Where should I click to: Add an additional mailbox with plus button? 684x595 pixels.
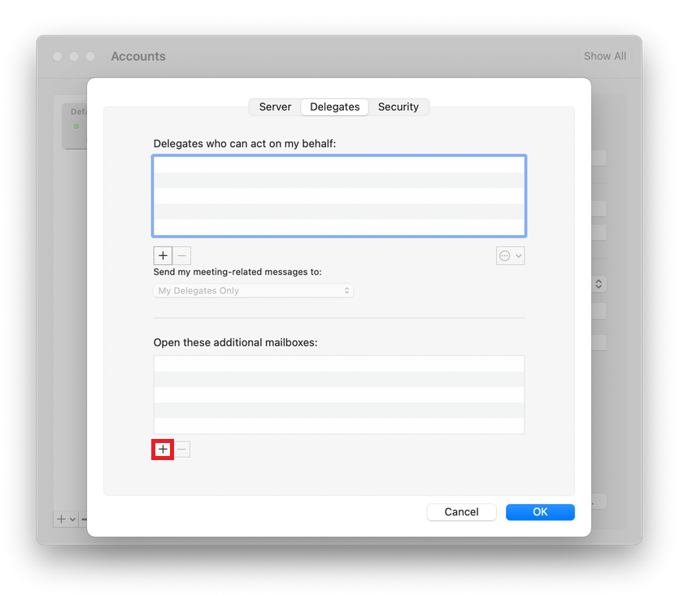point(163,450)
